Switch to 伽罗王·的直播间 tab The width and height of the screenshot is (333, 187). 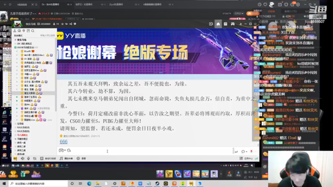[84, 4]
